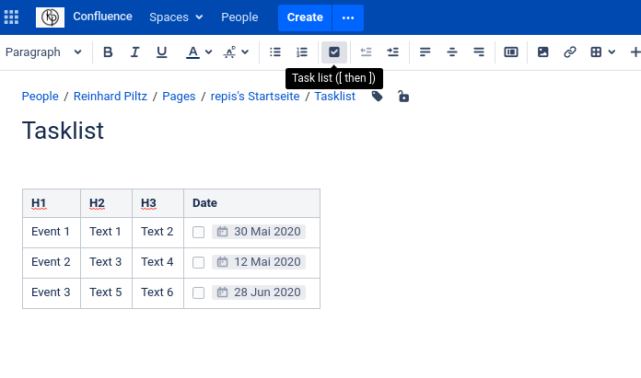
Task: Check the task box for 28 Jun 2020
Action: click(x=198, y=292)
